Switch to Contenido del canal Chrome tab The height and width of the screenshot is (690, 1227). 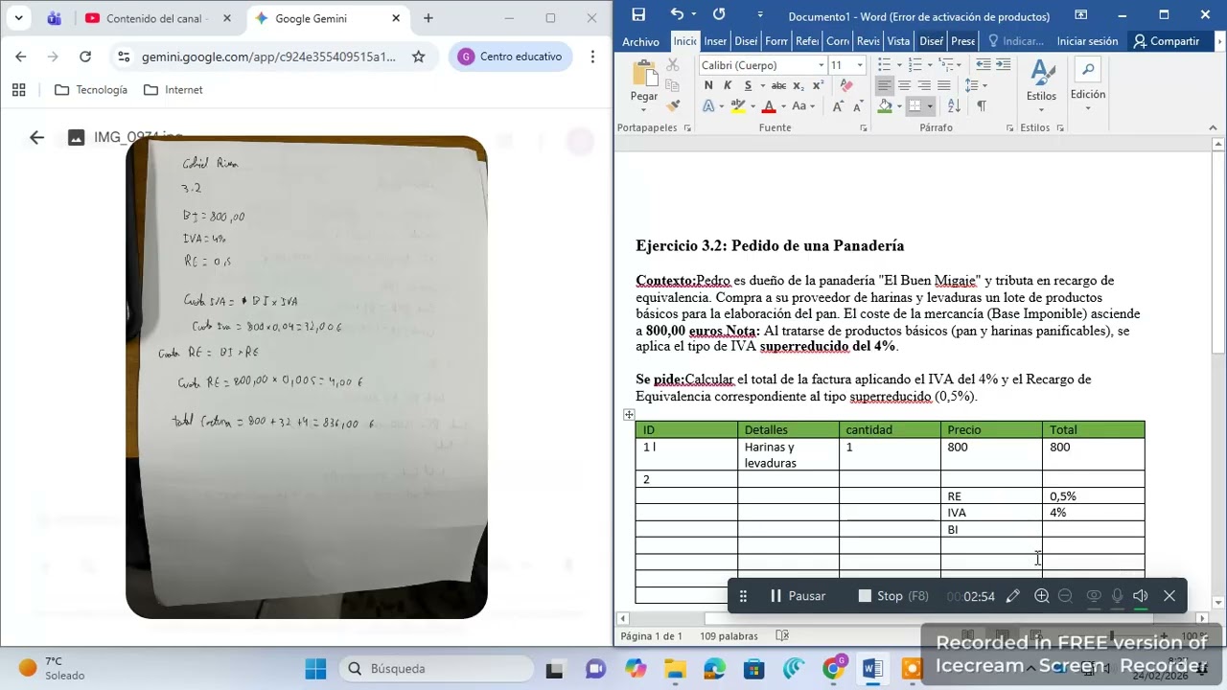[158, 18]
